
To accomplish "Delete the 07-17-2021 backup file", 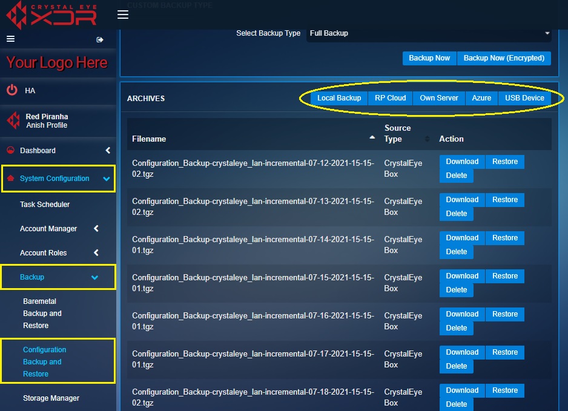I will pyautogui.click(x=457, y=366).
